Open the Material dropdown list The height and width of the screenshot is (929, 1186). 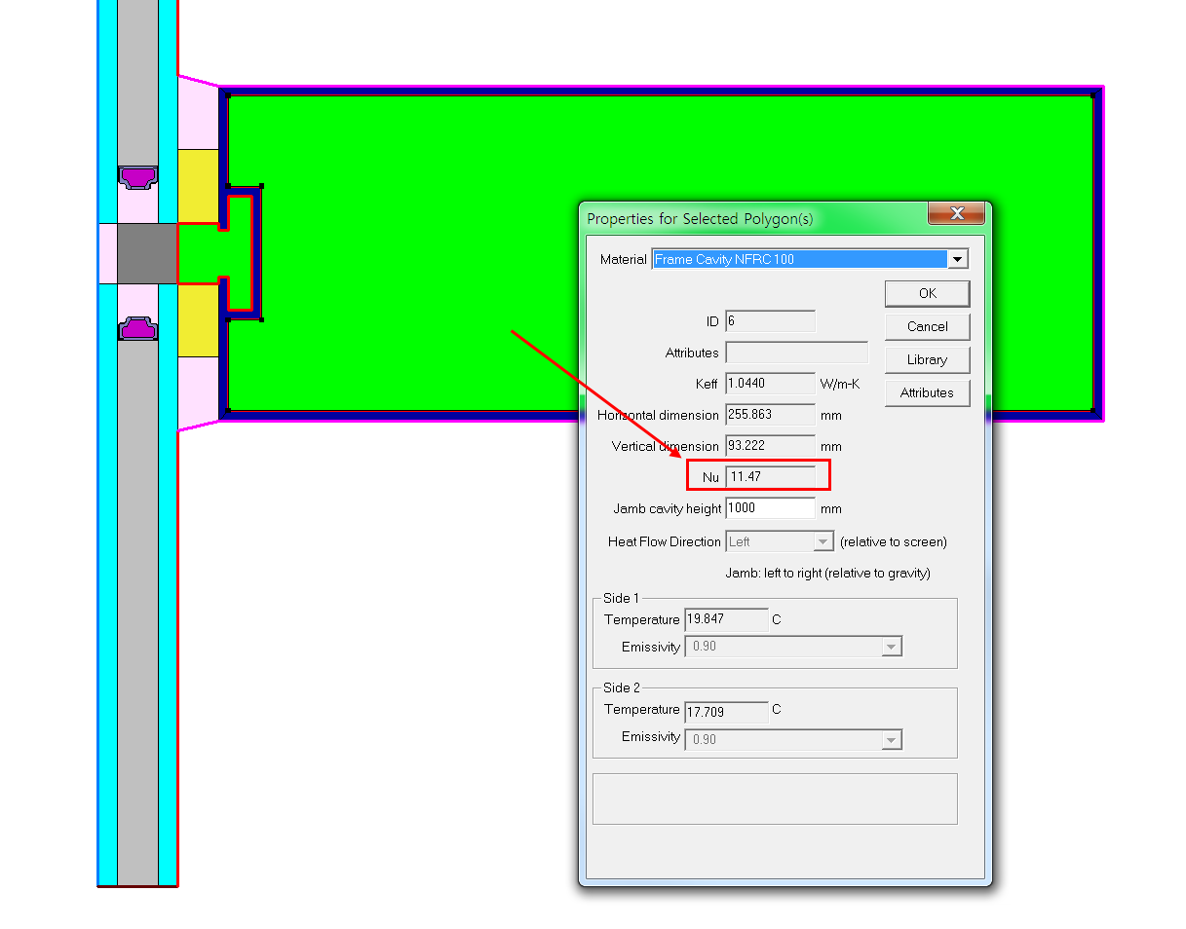(x=957, y=259)
